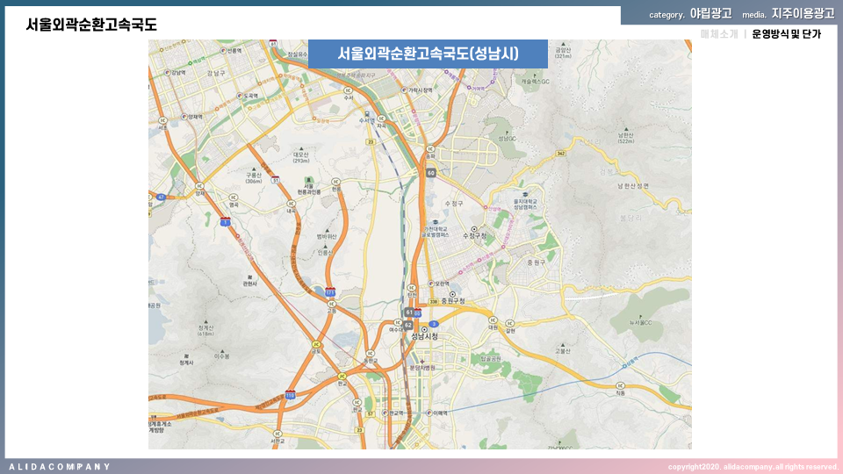Viewport: 843px width, 474px height.
Task: Click the 지주이용광고 media label
Action: pyautogui.click(x=803, y=13)
